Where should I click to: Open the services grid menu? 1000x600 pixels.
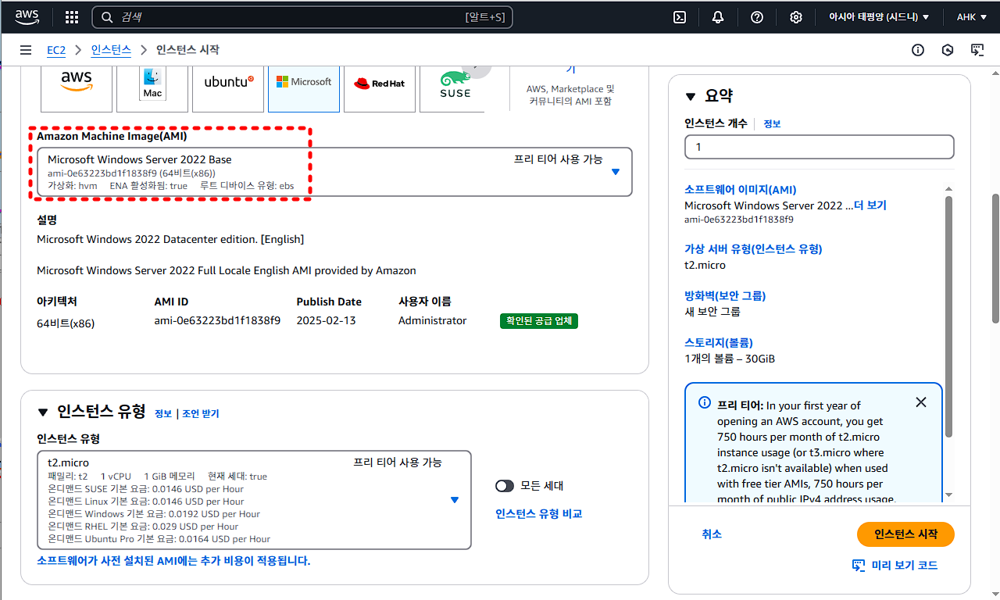point(72,17)
